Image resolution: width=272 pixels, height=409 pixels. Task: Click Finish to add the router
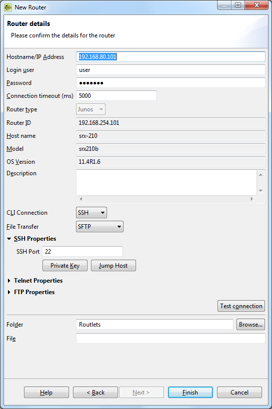(x=190, y=393)
